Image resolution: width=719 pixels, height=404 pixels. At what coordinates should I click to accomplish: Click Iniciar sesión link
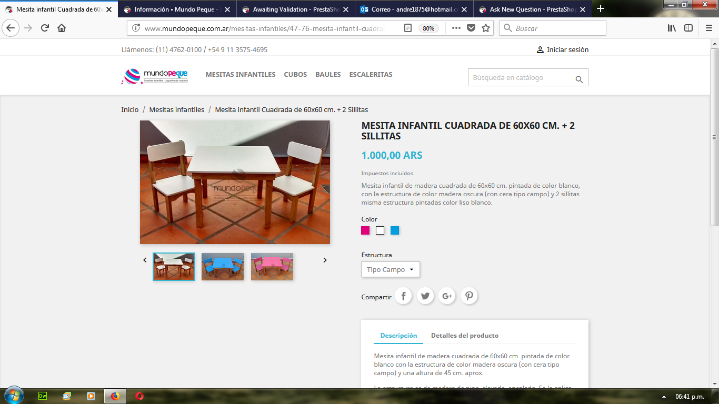tap(562, 49)
